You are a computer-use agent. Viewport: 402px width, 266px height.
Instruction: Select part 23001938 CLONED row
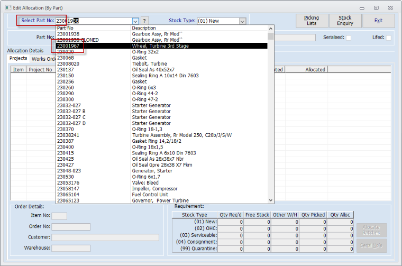click(161, 40)
